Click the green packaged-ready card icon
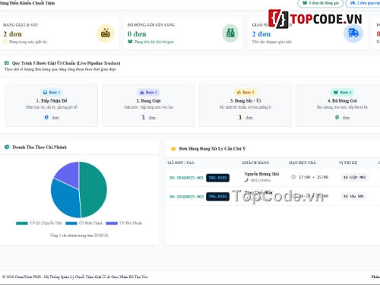 (x=230, y=33)
